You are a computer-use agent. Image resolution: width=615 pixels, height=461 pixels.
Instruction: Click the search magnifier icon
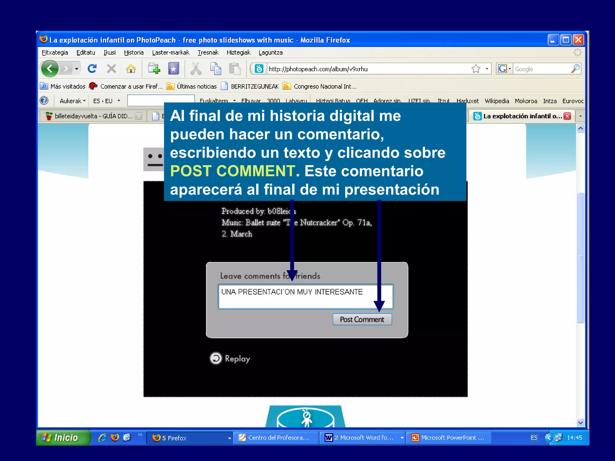click(575, 69)
